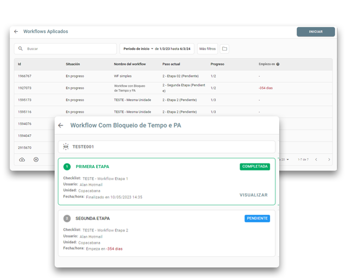Click VISUALIZAR on Primera Etapa

pos(254,195)
